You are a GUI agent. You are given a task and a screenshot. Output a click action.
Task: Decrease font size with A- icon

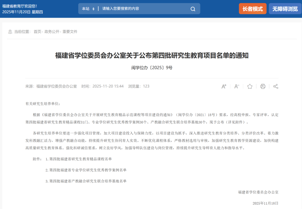pos(237,86)
